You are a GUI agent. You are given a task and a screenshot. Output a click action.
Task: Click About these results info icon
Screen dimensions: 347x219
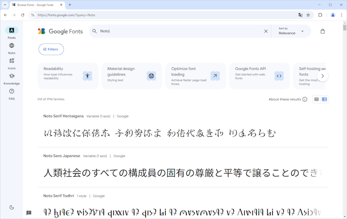click(305, 99)
